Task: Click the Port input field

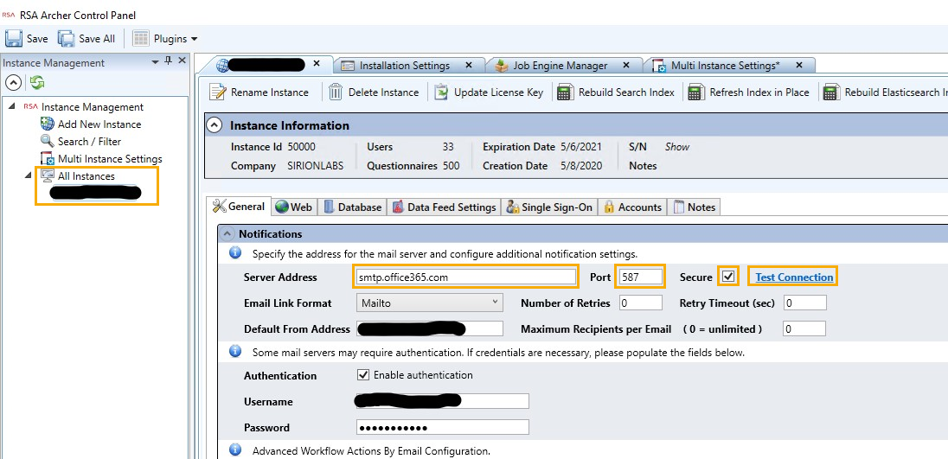Action: [640, 277]
